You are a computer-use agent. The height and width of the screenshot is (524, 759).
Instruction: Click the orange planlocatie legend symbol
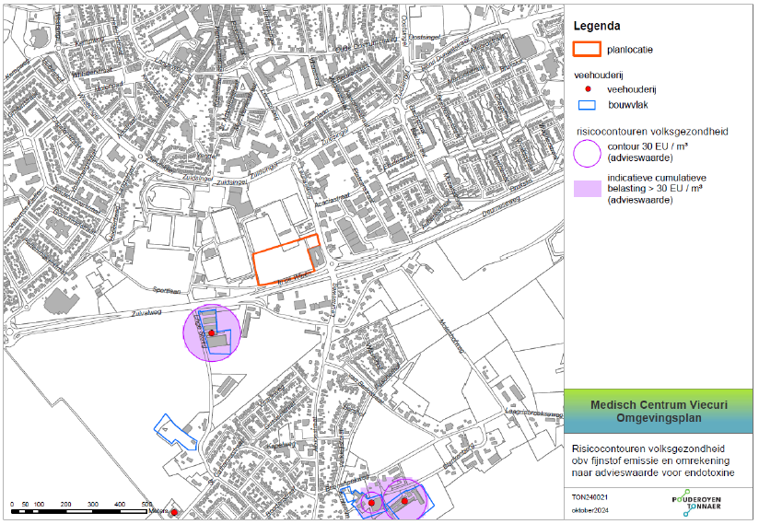pyautogui.click(x=587, y=50)
